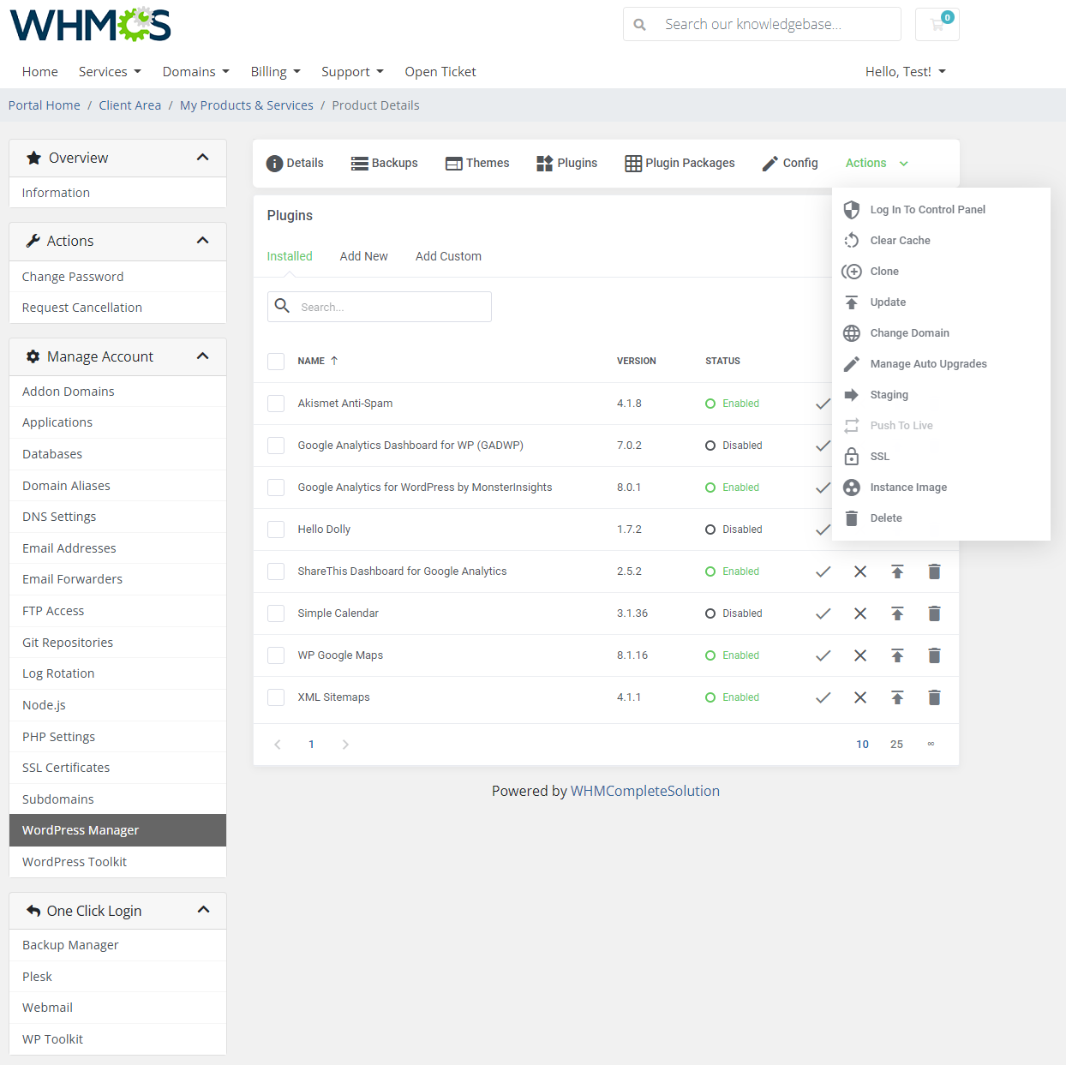Select the Backups tab icon
Screen dimensions: 1066x1065
[x=360, y=163]
